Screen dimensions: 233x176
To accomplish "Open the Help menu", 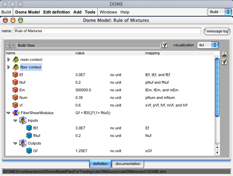I will pyautogui.click(x=125, y=12).
